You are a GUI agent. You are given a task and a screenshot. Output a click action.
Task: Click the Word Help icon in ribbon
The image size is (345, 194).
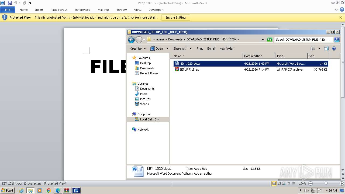click(342, 9)
